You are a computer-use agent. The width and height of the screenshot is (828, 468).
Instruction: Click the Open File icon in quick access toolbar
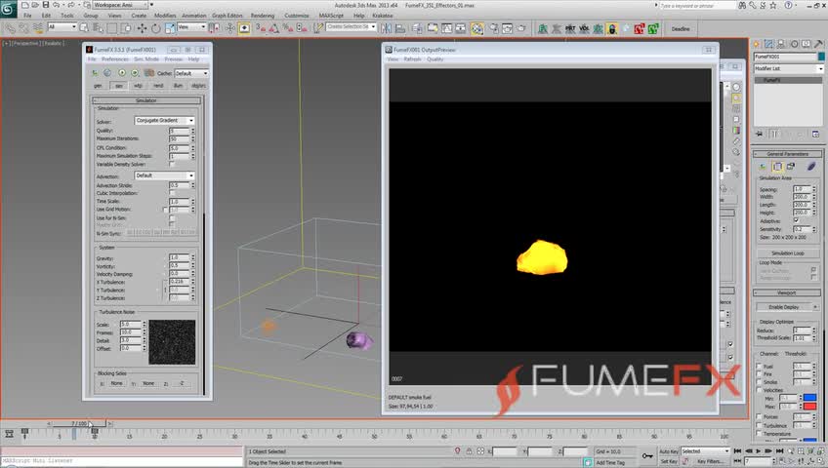[x=35, y=5]
